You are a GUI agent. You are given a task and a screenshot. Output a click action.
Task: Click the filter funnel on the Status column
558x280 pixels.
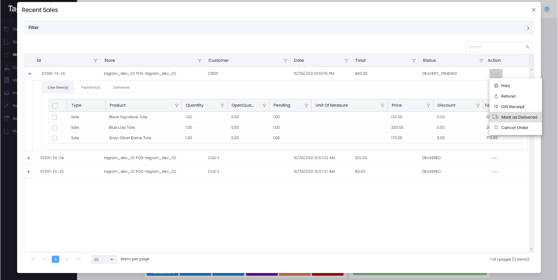(482, 60)
